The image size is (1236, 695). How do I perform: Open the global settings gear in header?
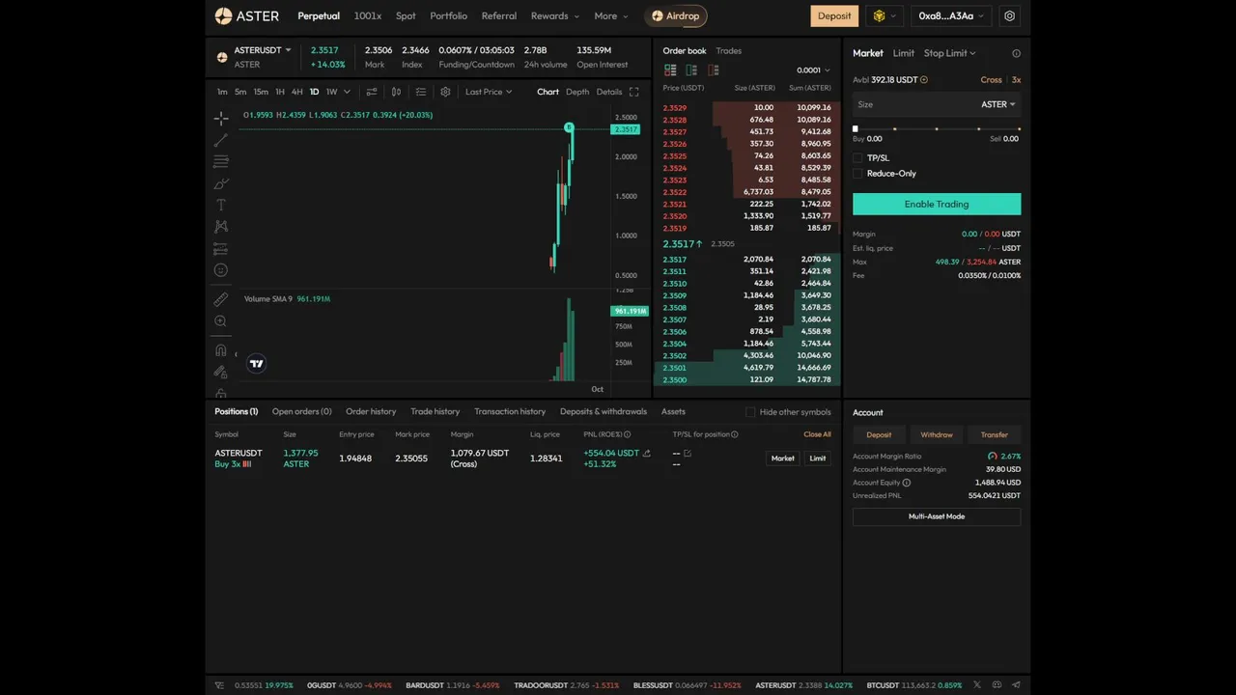(1010, 15)
